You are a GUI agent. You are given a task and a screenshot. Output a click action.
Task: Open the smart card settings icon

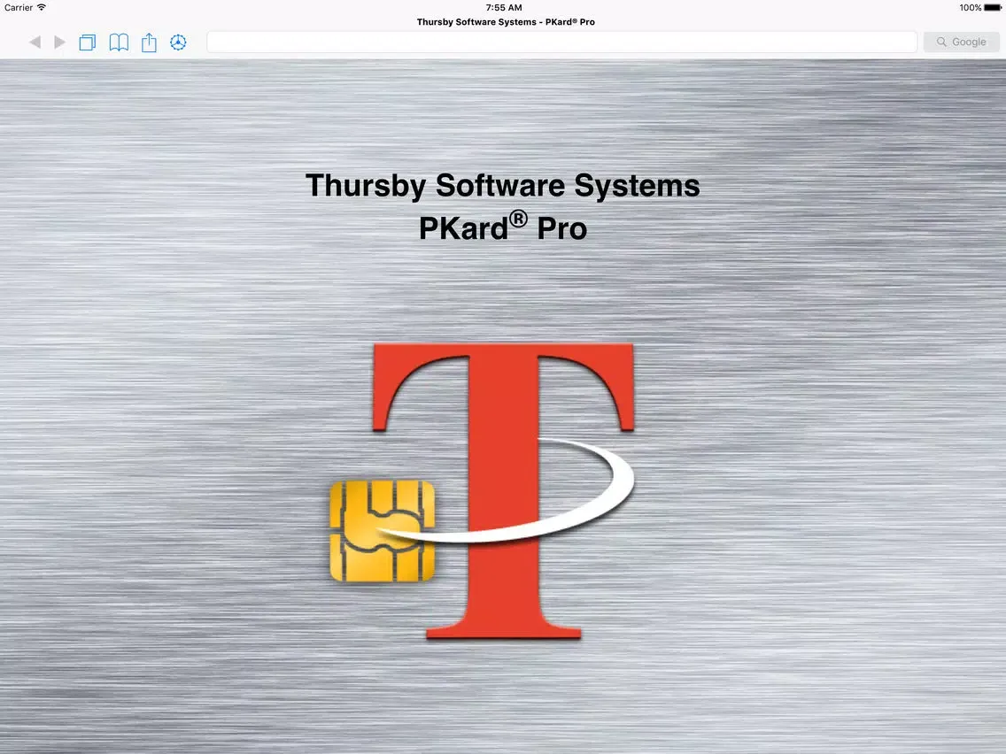178,42
